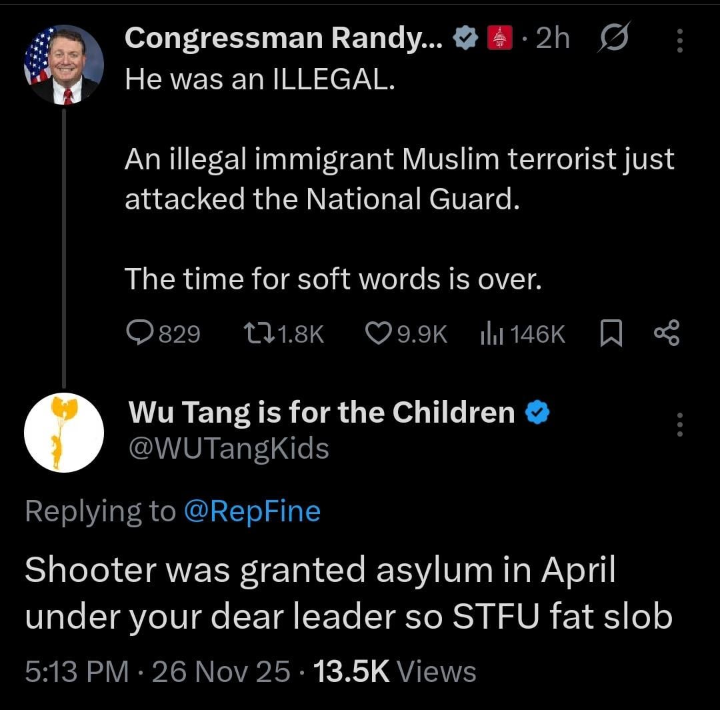
Task: Repost the Congressman's tweet
Action: (253, 333)
